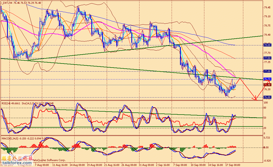Click the 7 Aug 00:00 time label
Viewport: 273px width, 167px height.
[42, 165]
